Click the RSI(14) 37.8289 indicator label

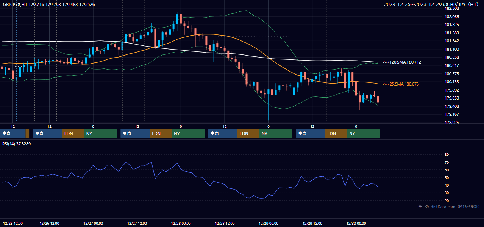coord(17,144)
